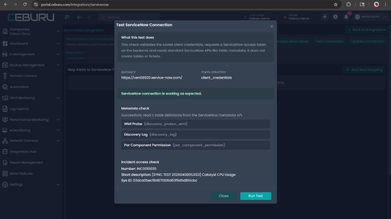The height and width of the screenshot is (219, 391).
Task: Click the Integrations Hub icon
Action: [5, 151]
